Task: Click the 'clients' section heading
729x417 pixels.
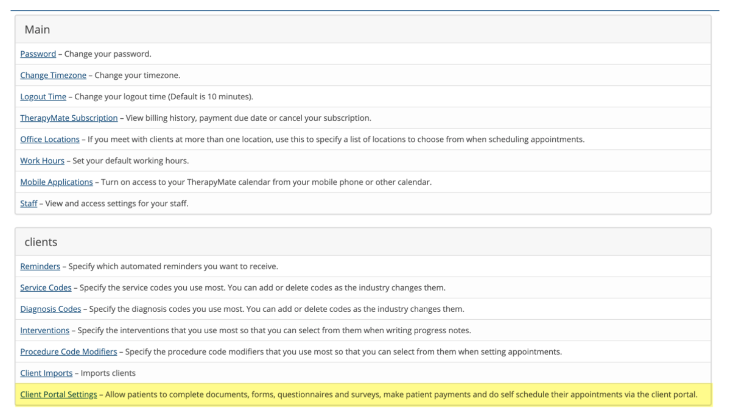Action: click(x=41, y=242)
